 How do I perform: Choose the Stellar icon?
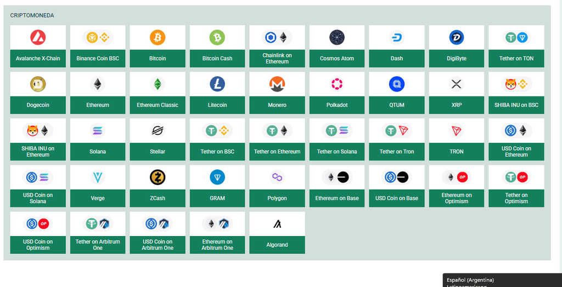(158, 130)
